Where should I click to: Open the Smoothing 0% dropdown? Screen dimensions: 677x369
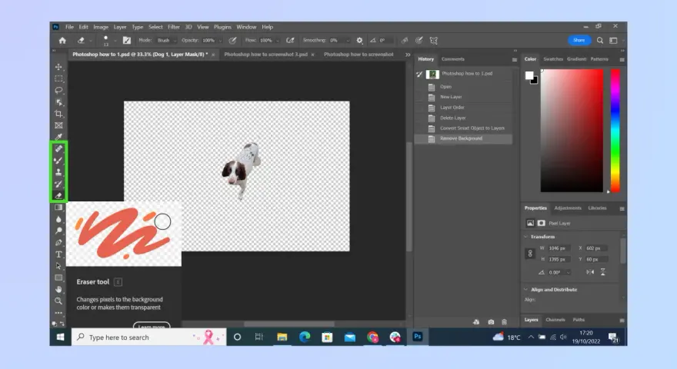(x=348, y=41)
